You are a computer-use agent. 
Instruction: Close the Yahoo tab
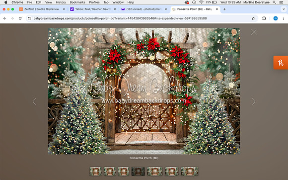[115, 9]
